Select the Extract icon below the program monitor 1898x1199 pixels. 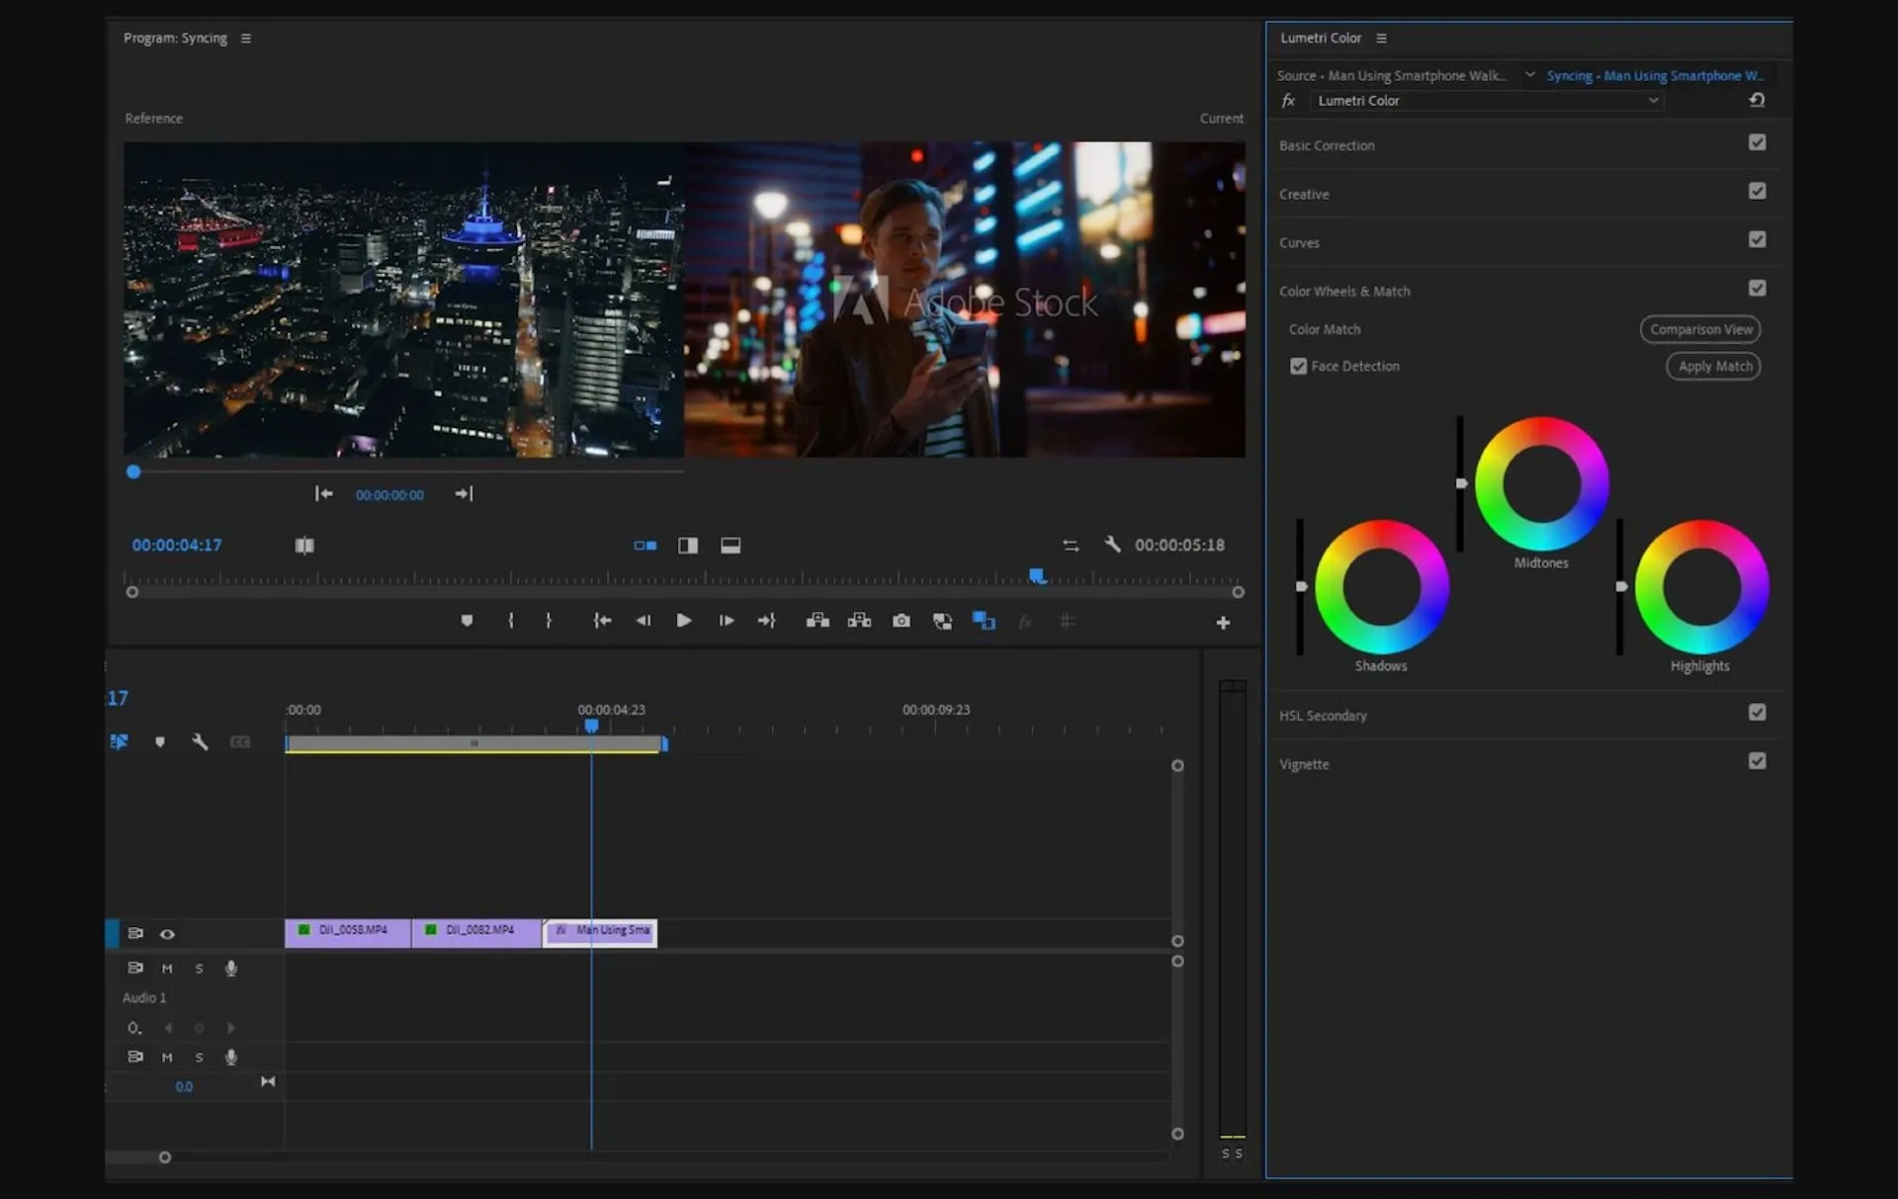coord(859,621)
